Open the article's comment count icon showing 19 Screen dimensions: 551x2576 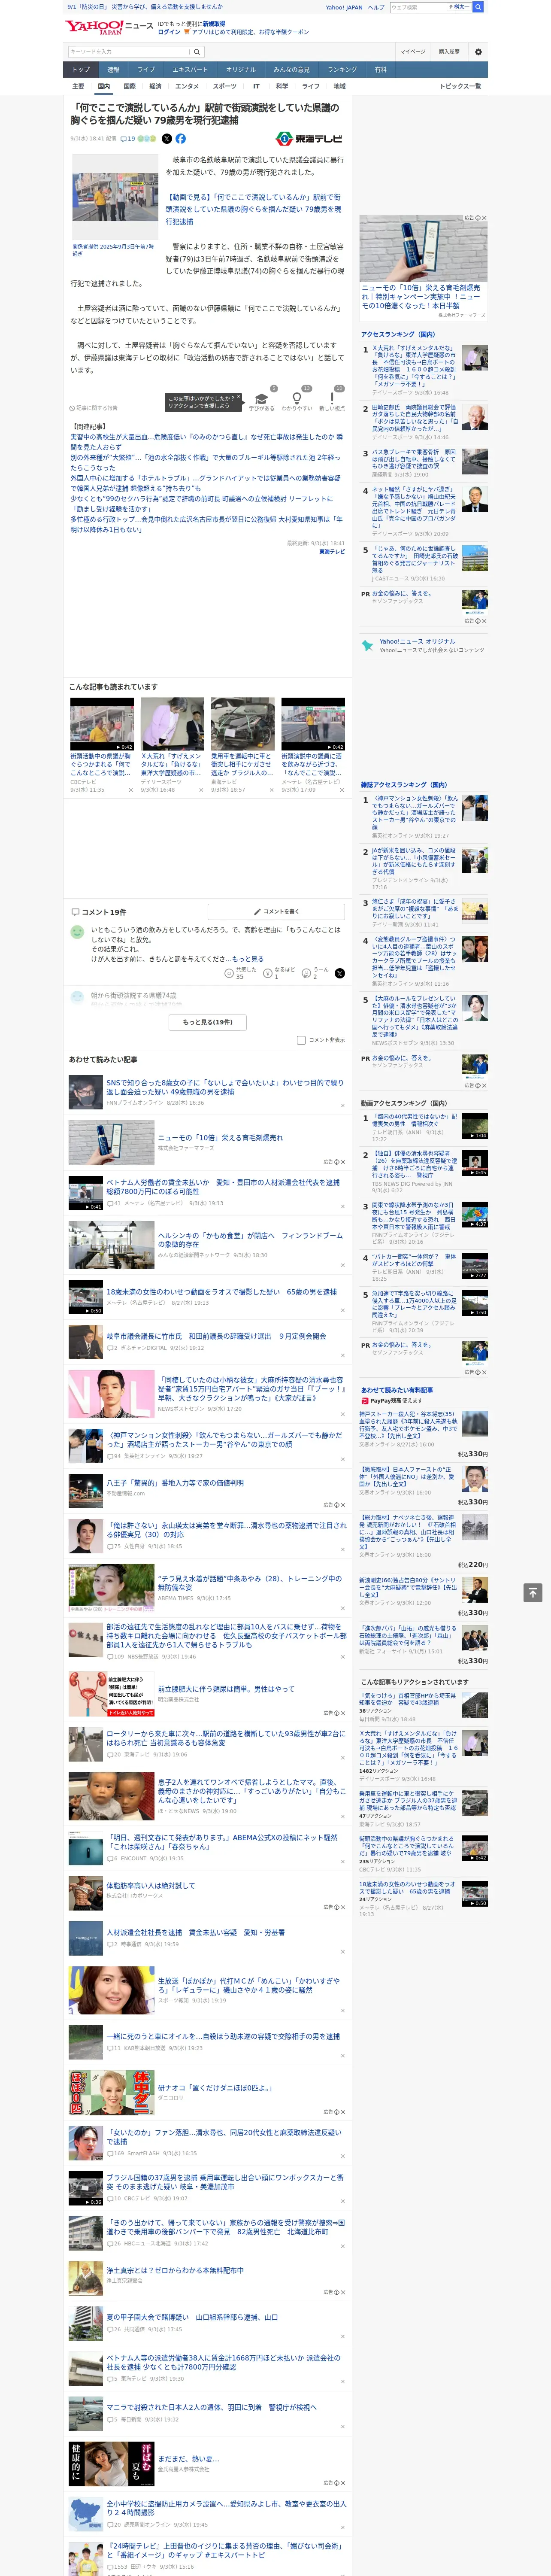tap(127, 139)
